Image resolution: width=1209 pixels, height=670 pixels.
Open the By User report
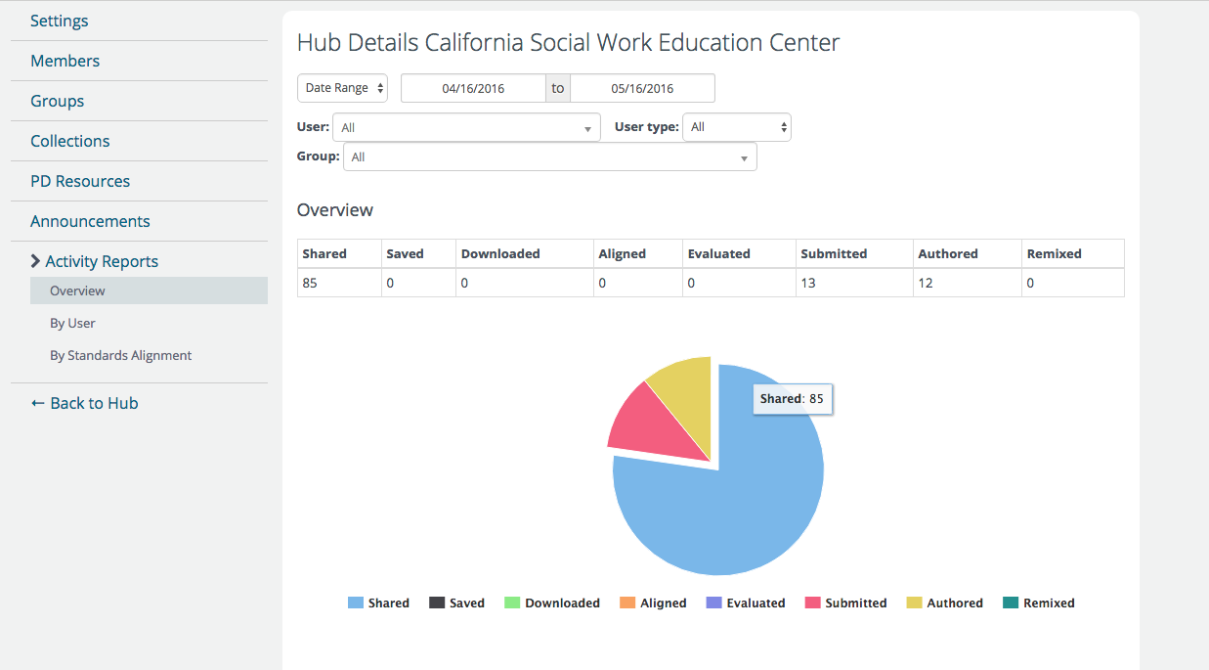pyautogui.click(x=72, y=323)
